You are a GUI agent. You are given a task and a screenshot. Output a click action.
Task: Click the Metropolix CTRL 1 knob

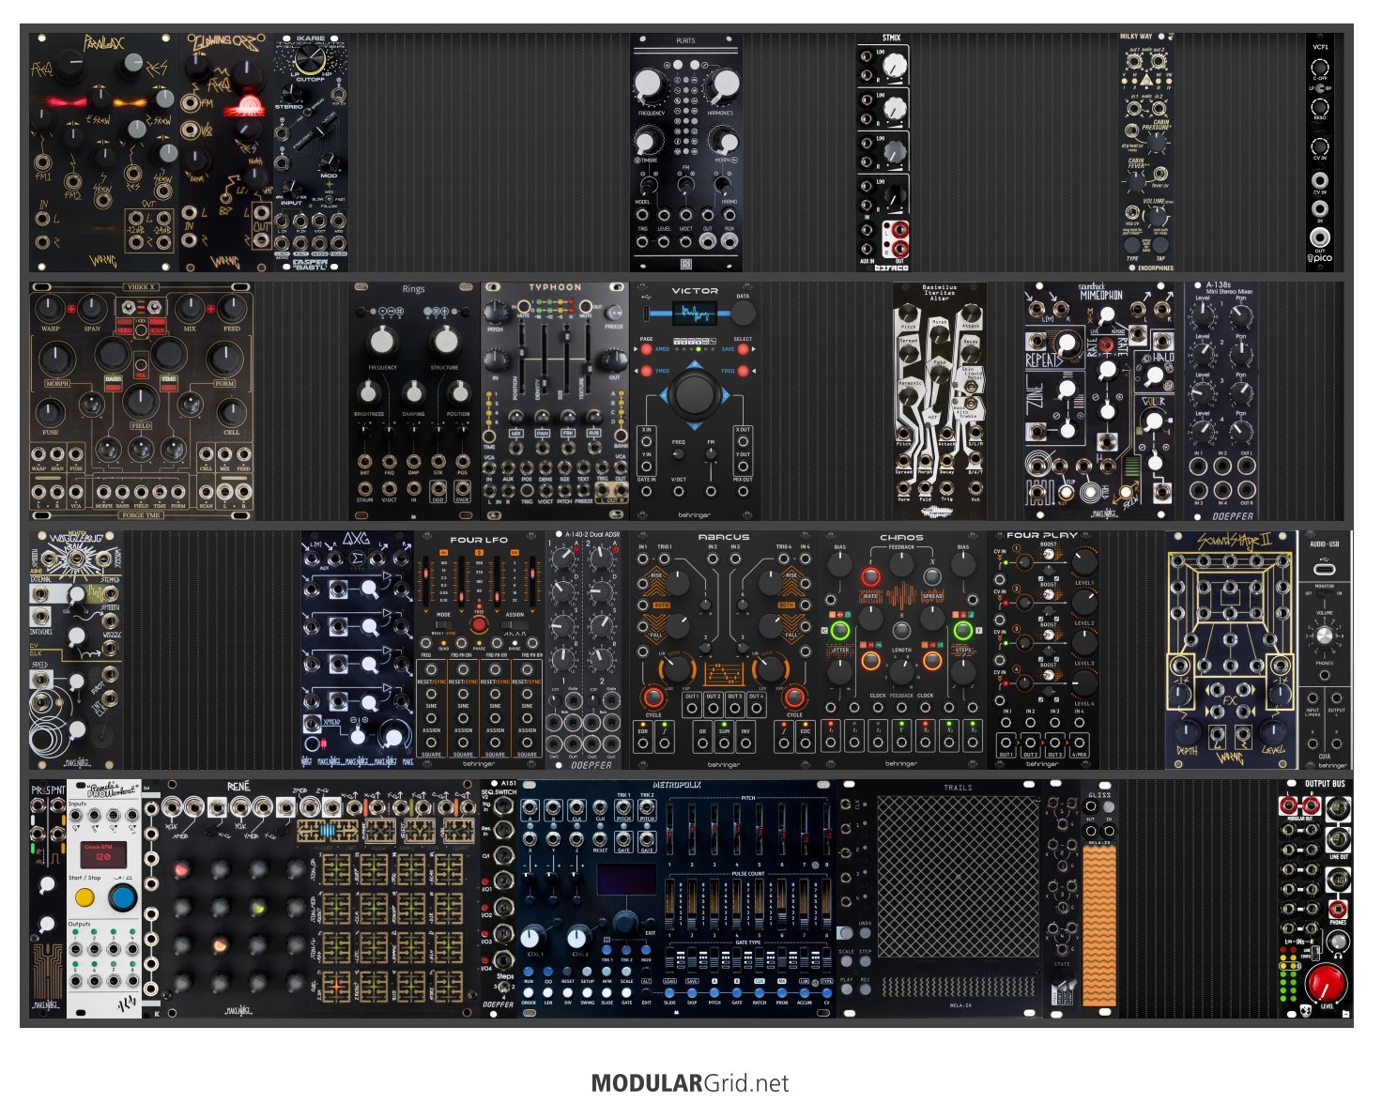[532, 937]
